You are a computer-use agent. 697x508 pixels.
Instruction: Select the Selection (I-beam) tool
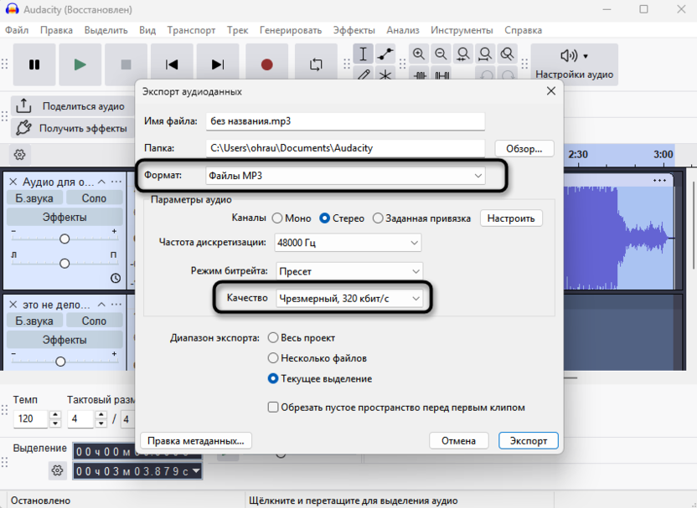click(x=364, y=54)
